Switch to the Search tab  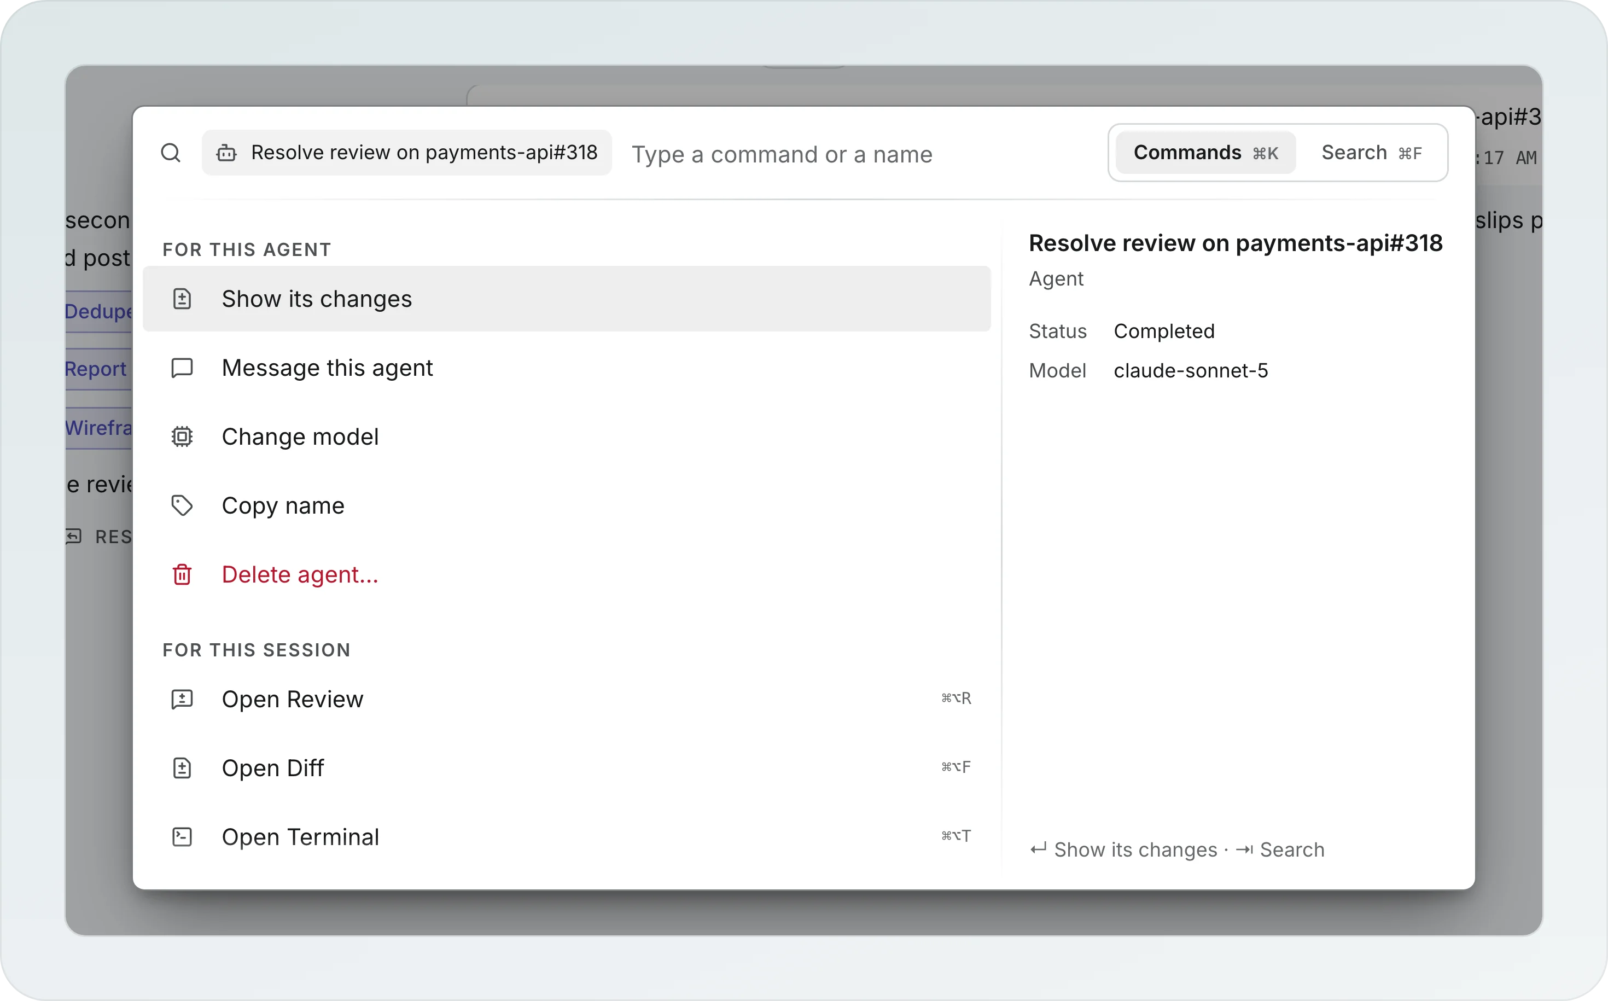tap(1371, 153)
